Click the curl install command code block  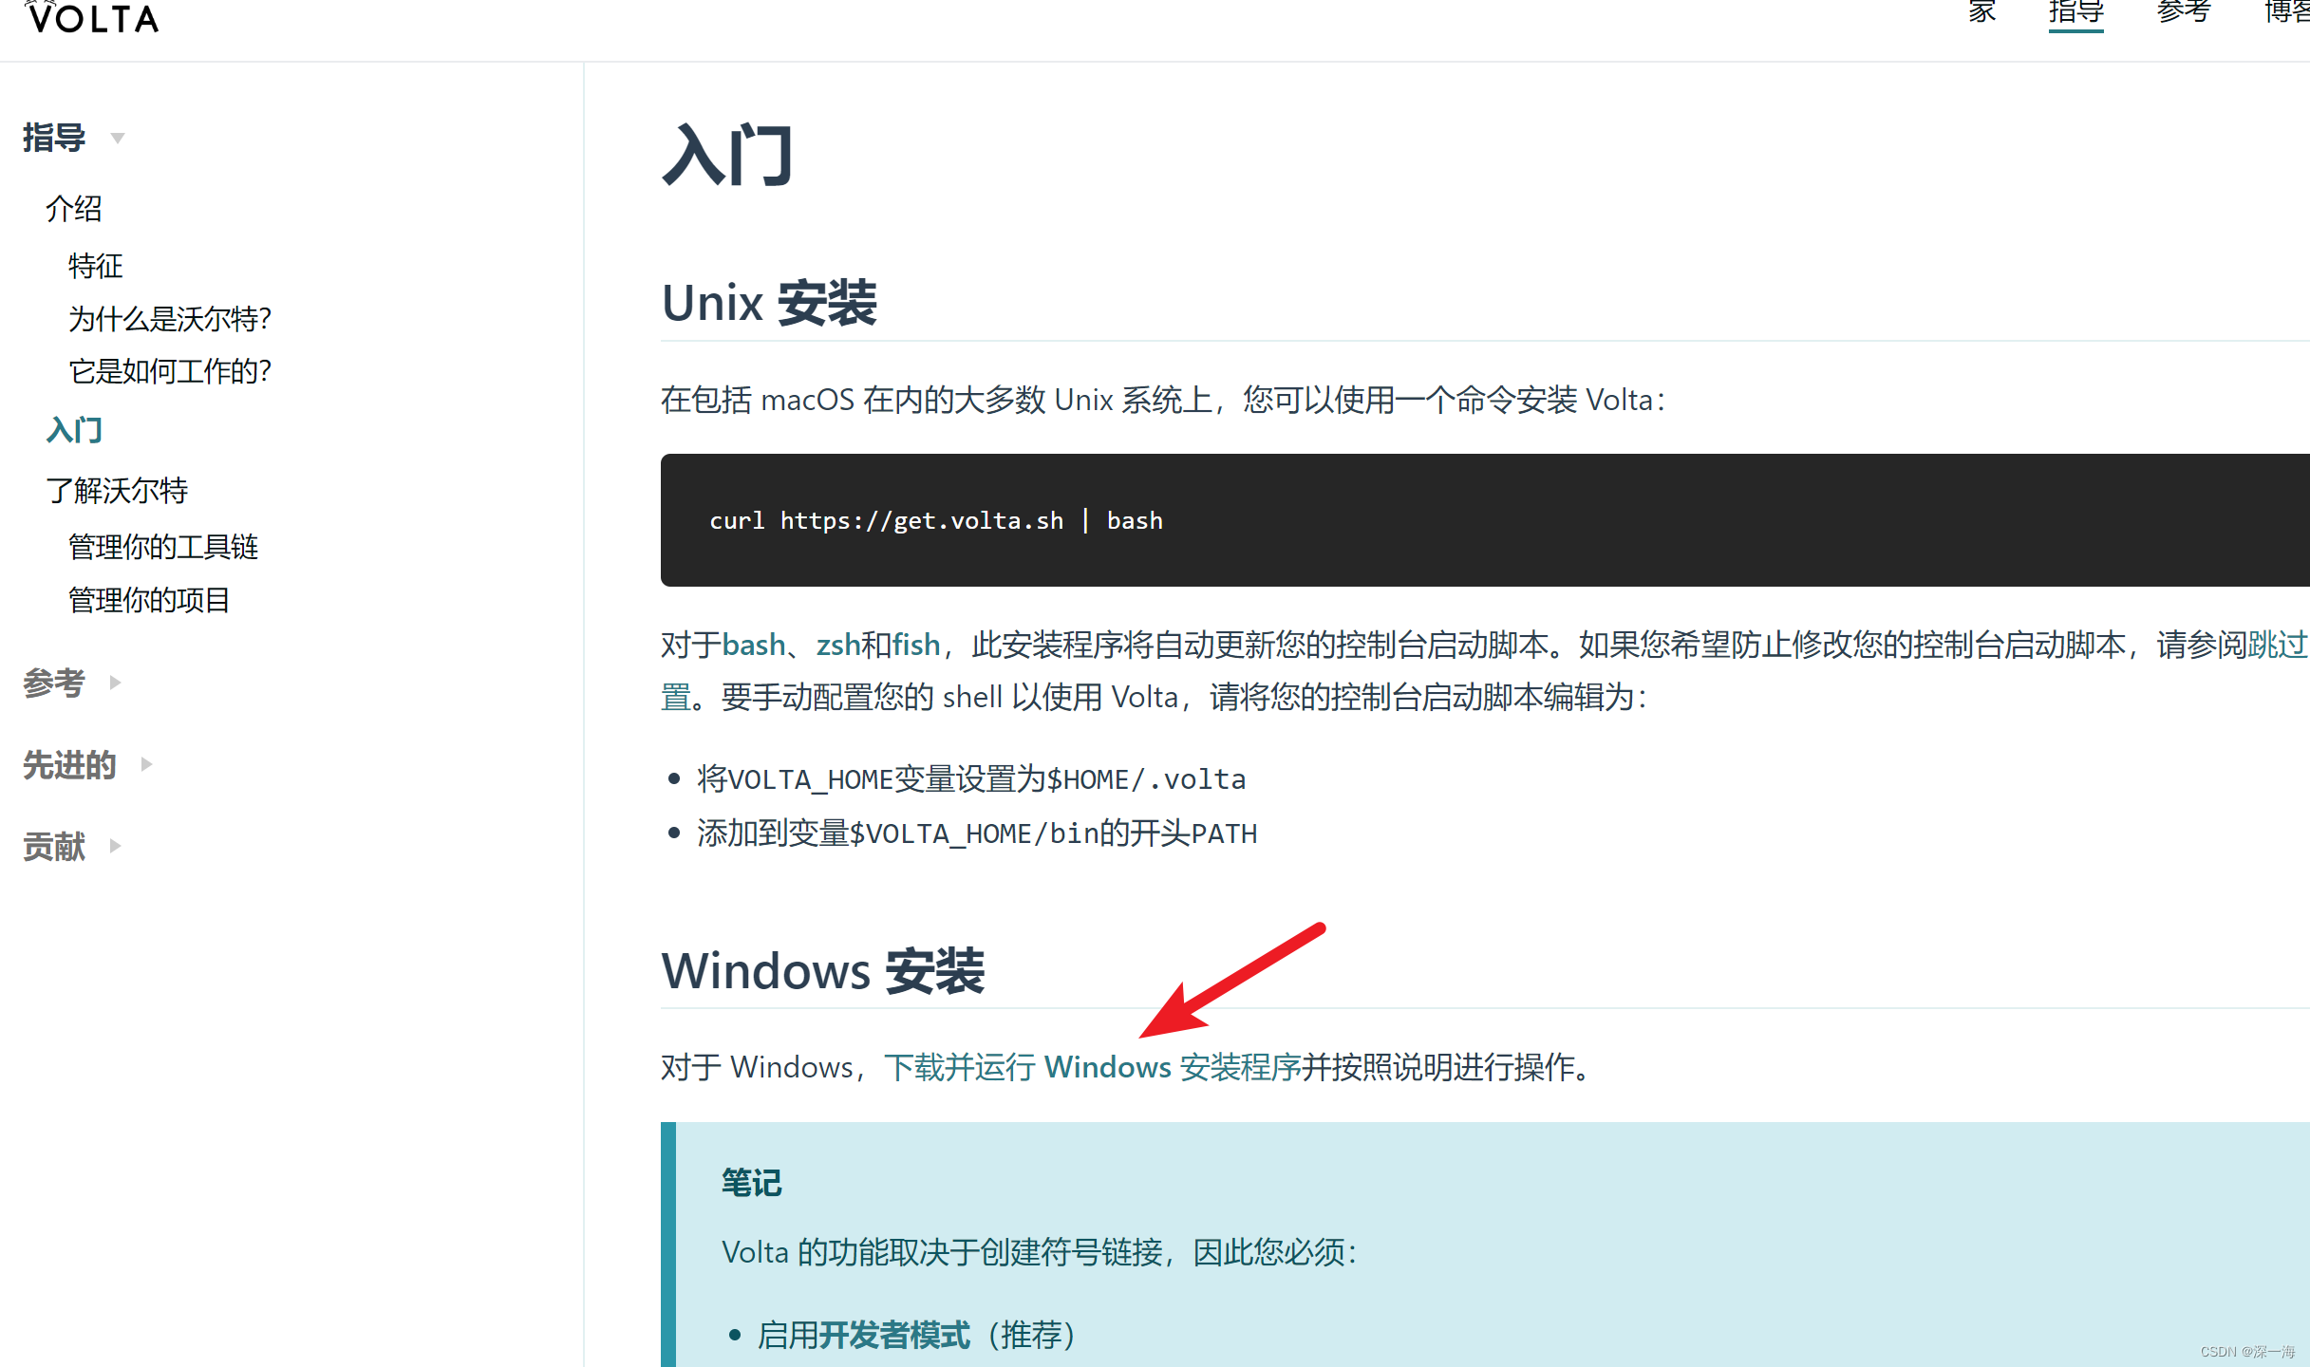point(1485,520)
